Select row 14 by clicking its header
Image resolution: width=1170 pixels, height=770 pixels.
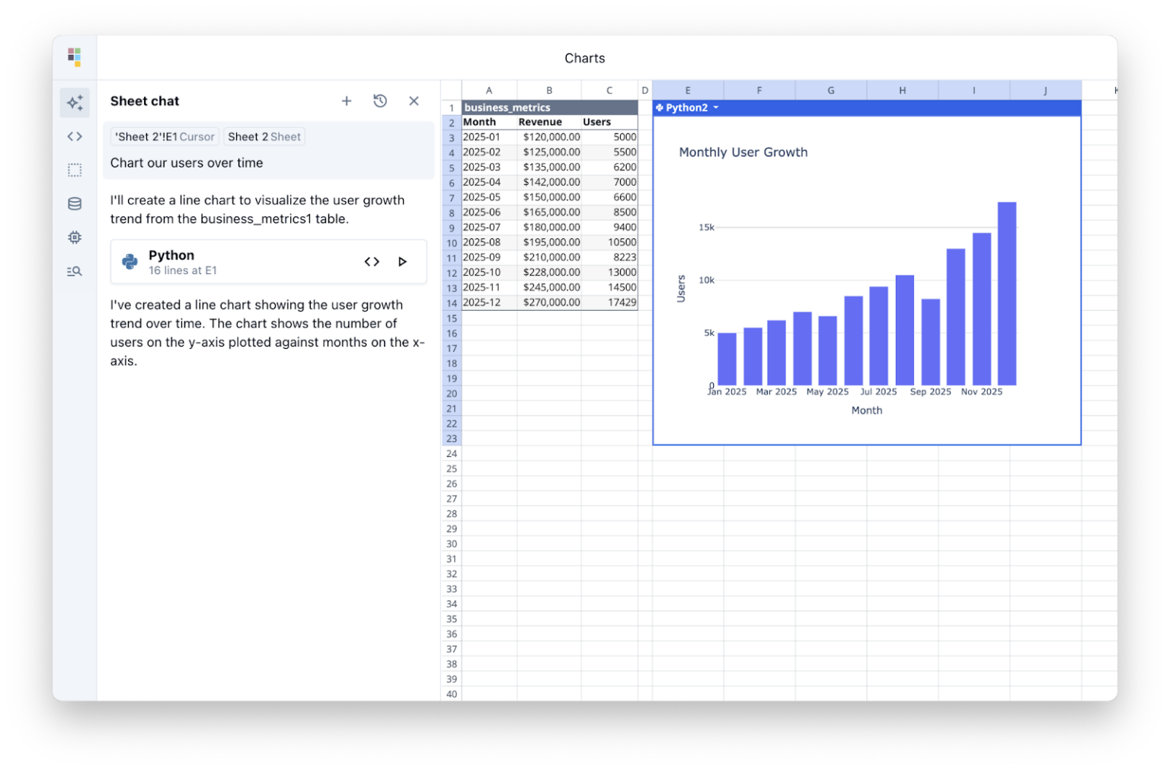click(451, 302)
